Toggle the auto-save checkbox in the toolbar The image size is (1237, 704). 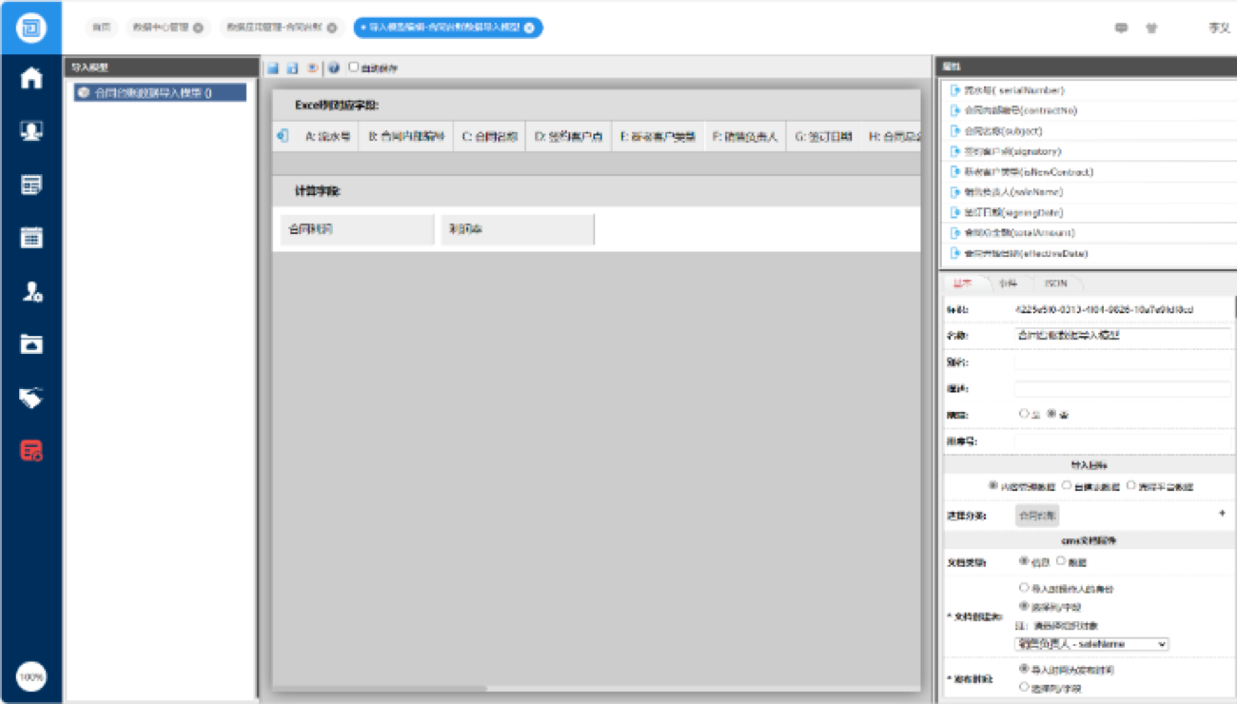coord(354,68)
